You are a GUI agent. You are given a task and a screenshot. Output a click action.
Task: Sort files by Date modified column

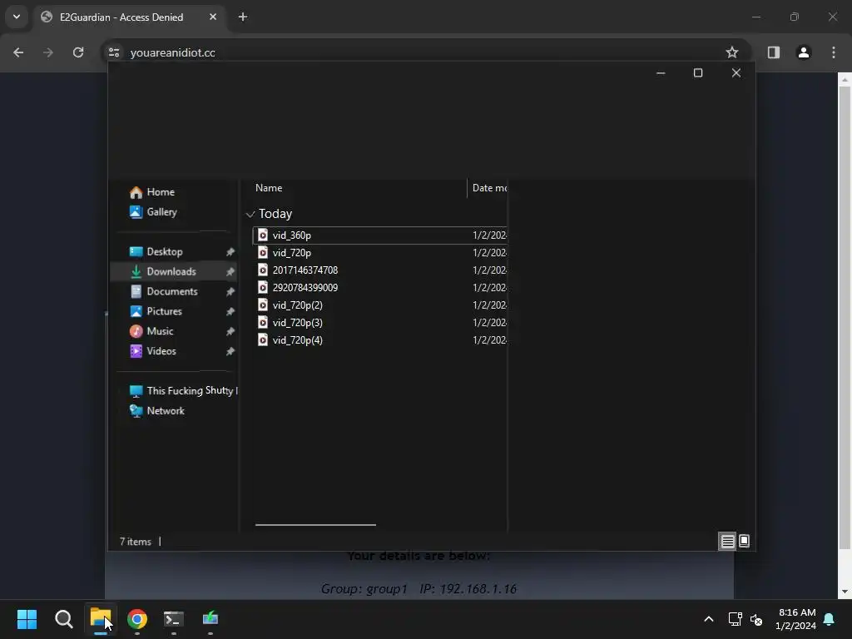[488, 188]
